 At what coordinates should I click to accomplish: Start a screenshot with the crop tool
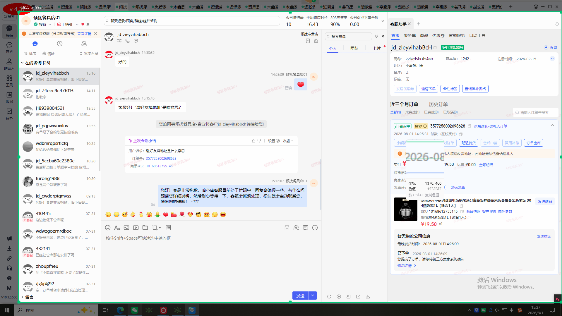155,228
